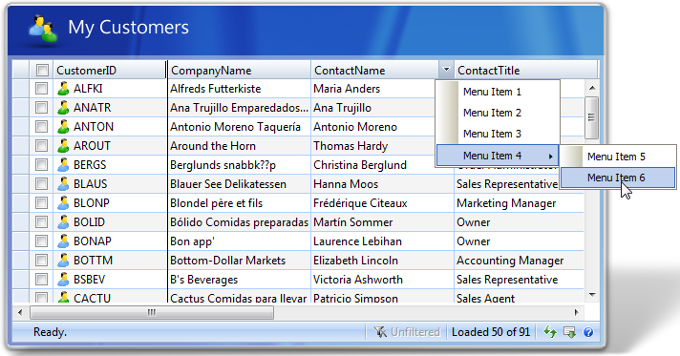Image resolution: width=680 pixels, height=356 pixels.
Task: Choose Menu Item 6 in submenu
Action: tap(618, 178)
